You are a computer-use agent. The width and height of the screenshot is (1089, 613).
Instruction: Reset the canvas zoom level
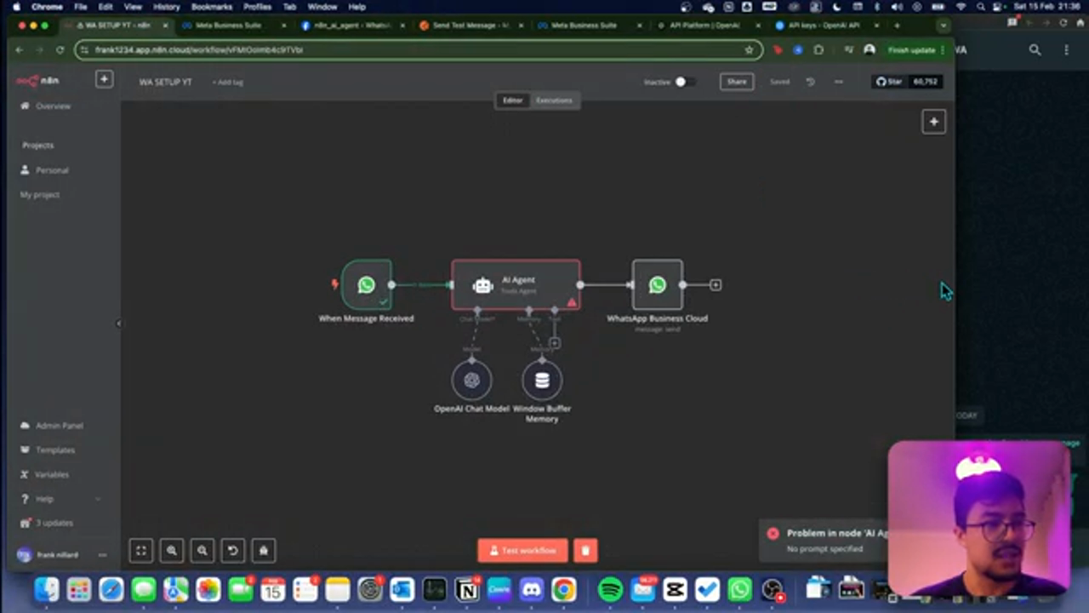point(233,551)
